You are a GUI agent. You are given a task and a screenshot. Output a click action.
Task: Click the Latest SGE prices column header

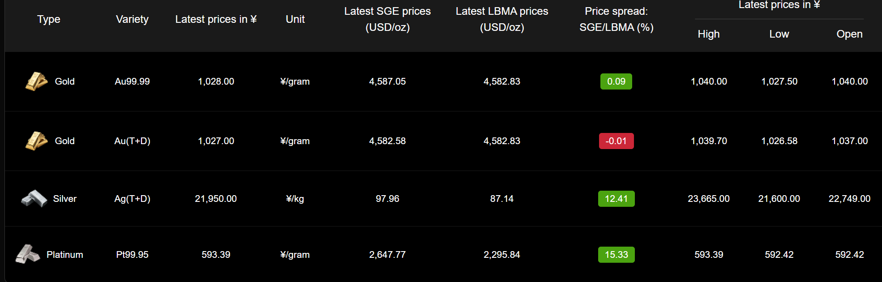click(387, 19)
